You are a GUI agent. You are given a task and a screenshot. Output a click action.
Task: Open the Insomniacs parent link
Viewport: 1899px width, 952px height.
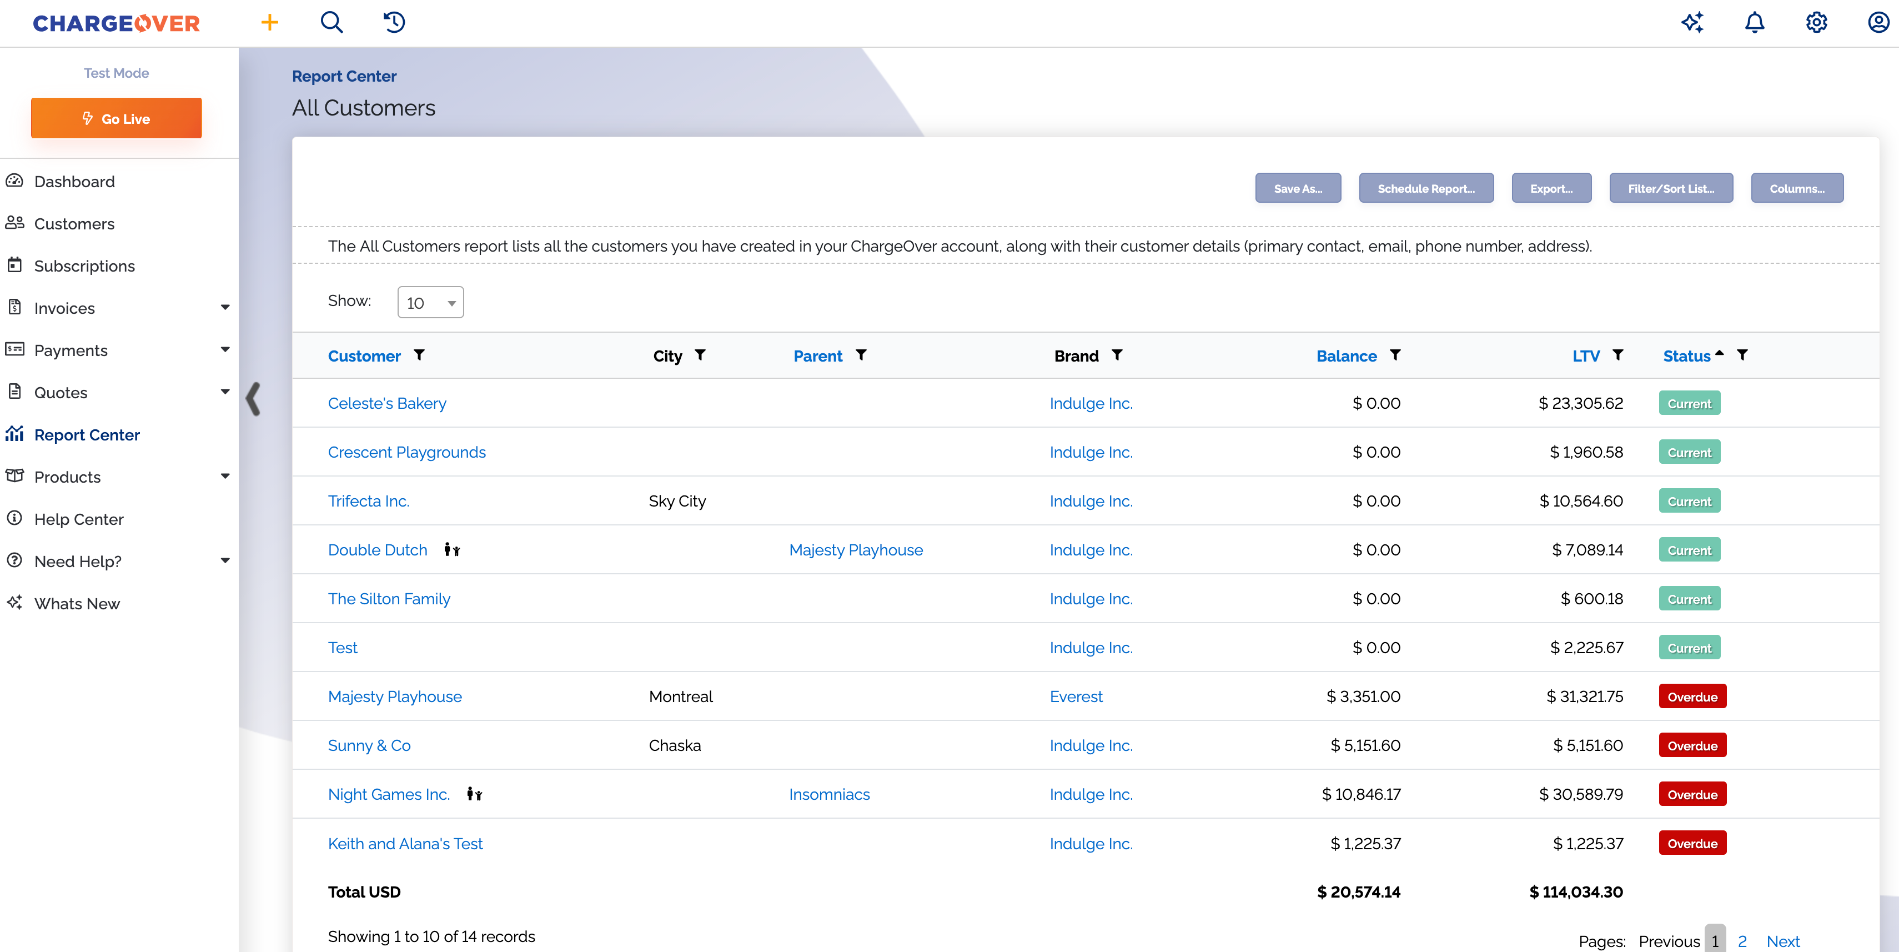[830, 794]
